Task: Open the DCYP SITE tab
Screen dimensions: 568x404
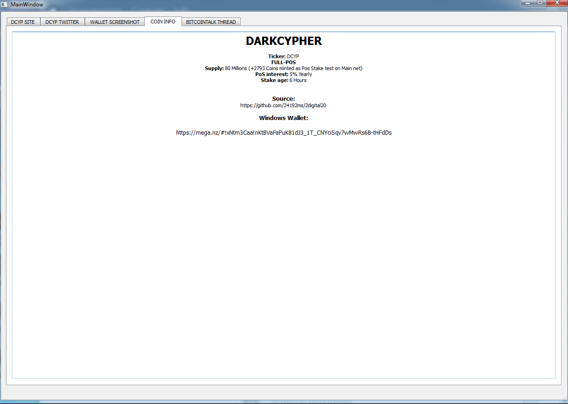Action: tap(23, 22)
